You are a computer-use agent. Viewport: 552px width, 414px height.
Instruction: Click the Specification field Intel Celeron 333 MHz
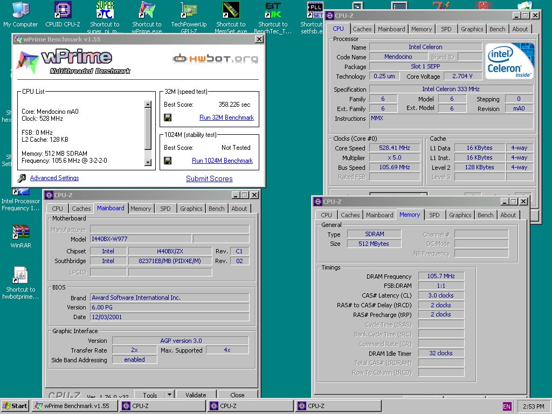point(451,89)
